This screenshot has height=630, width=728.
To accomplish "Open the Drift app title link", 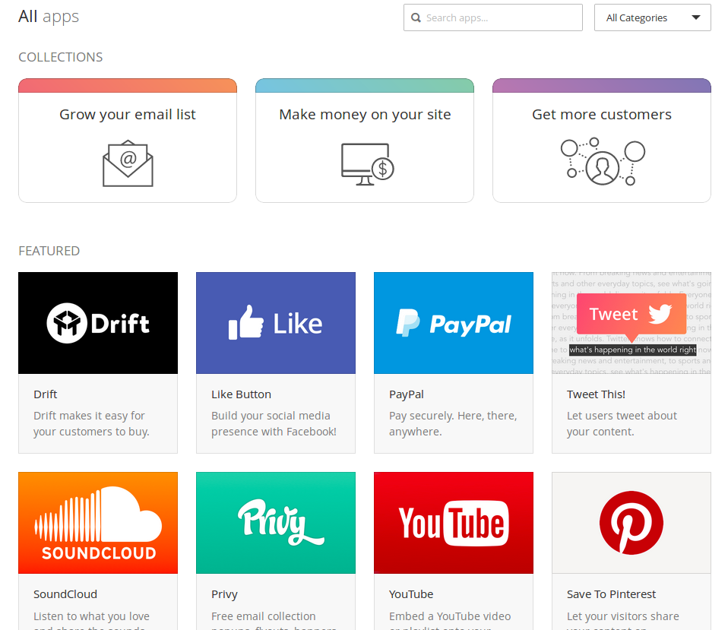I will pos(46,394).
